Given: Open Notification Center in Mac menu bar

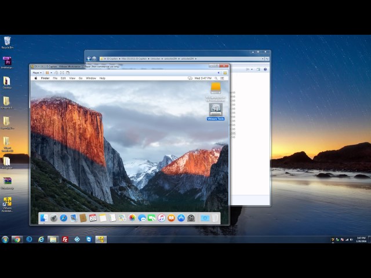Looking at the screenshot, I should click(222, 78).
